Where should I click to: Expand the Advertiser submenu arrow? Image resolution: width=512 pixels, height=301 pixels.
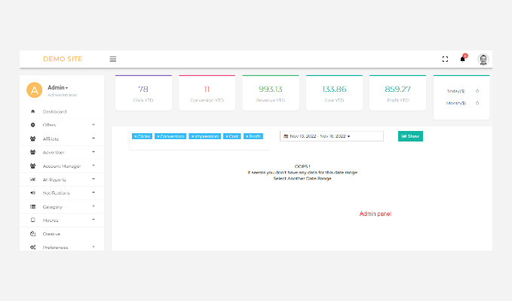94,152
